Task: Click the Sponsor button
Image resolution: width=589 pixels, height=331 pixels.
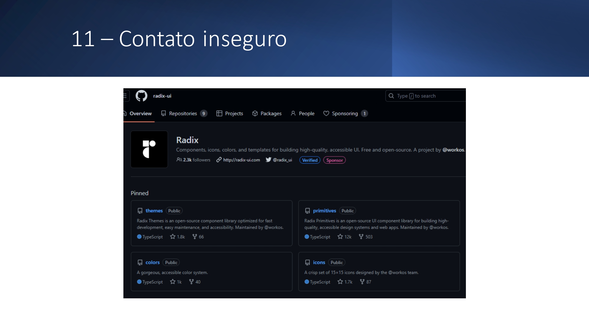Action: coord(334,160)
